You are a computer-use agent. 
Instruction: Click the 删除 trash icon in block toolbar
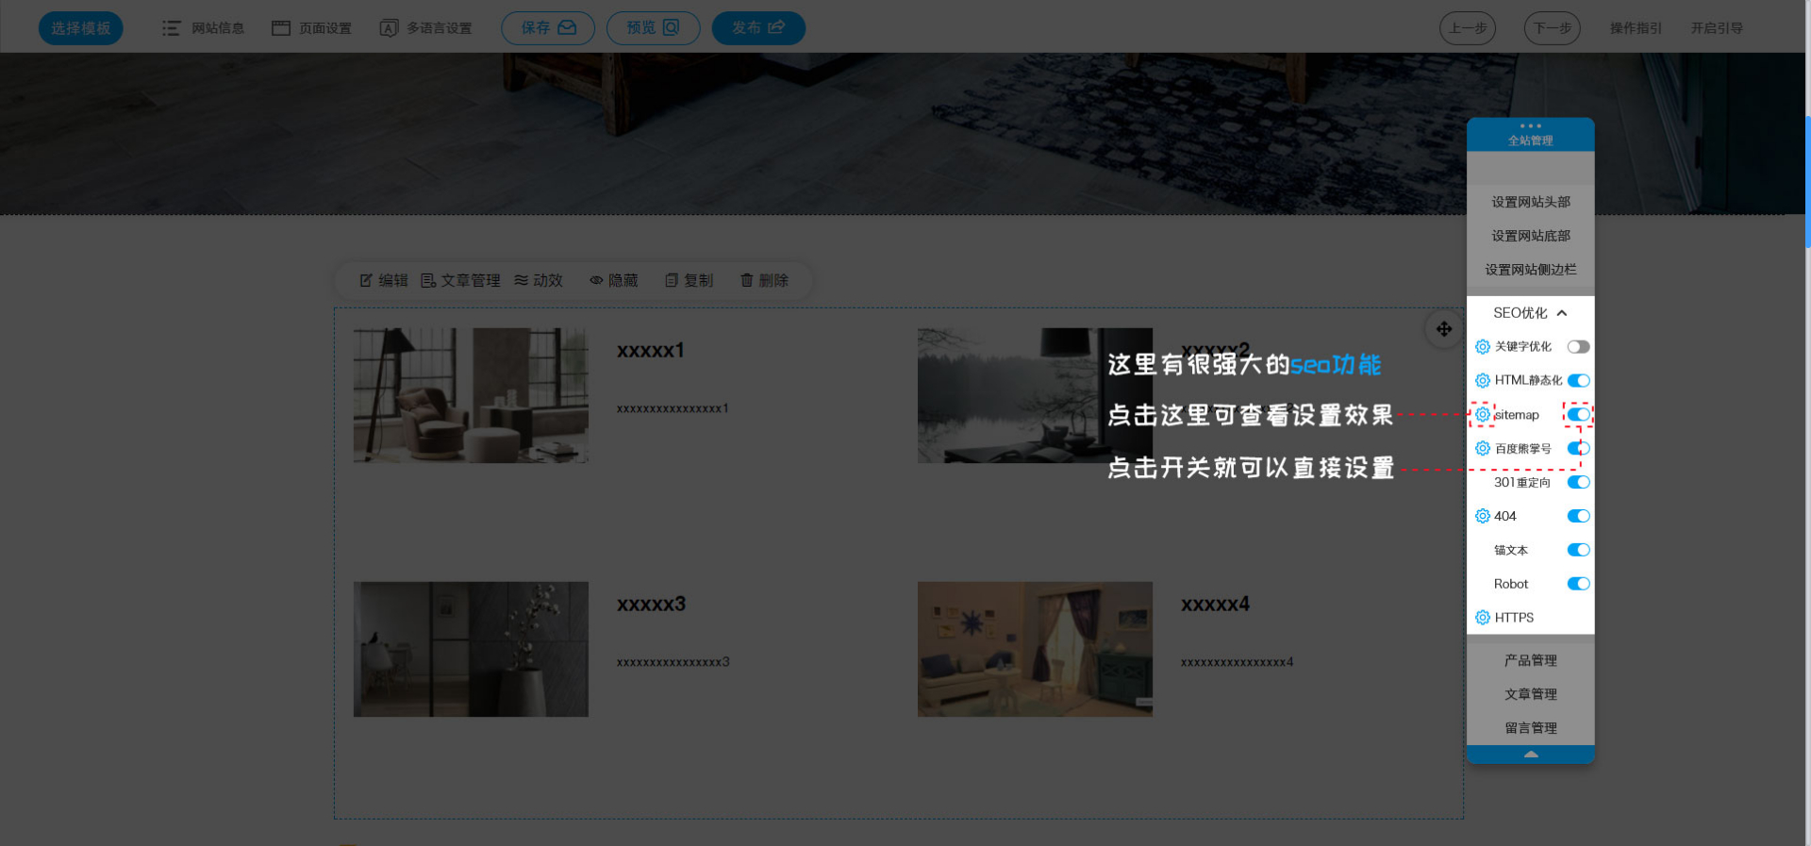pos(746,280)
